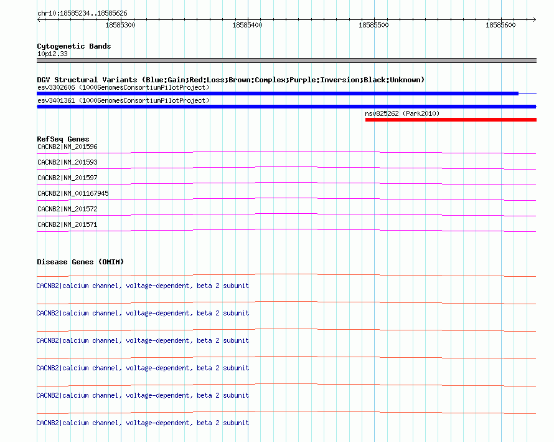
Task: Click the 18585300 ruler position label
Action: pos(120,25)
